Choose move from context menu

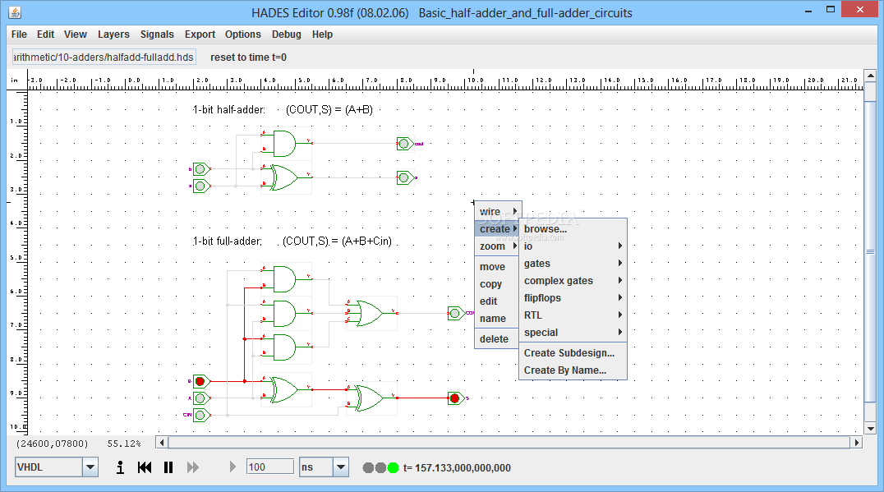[x=497, y=267]
